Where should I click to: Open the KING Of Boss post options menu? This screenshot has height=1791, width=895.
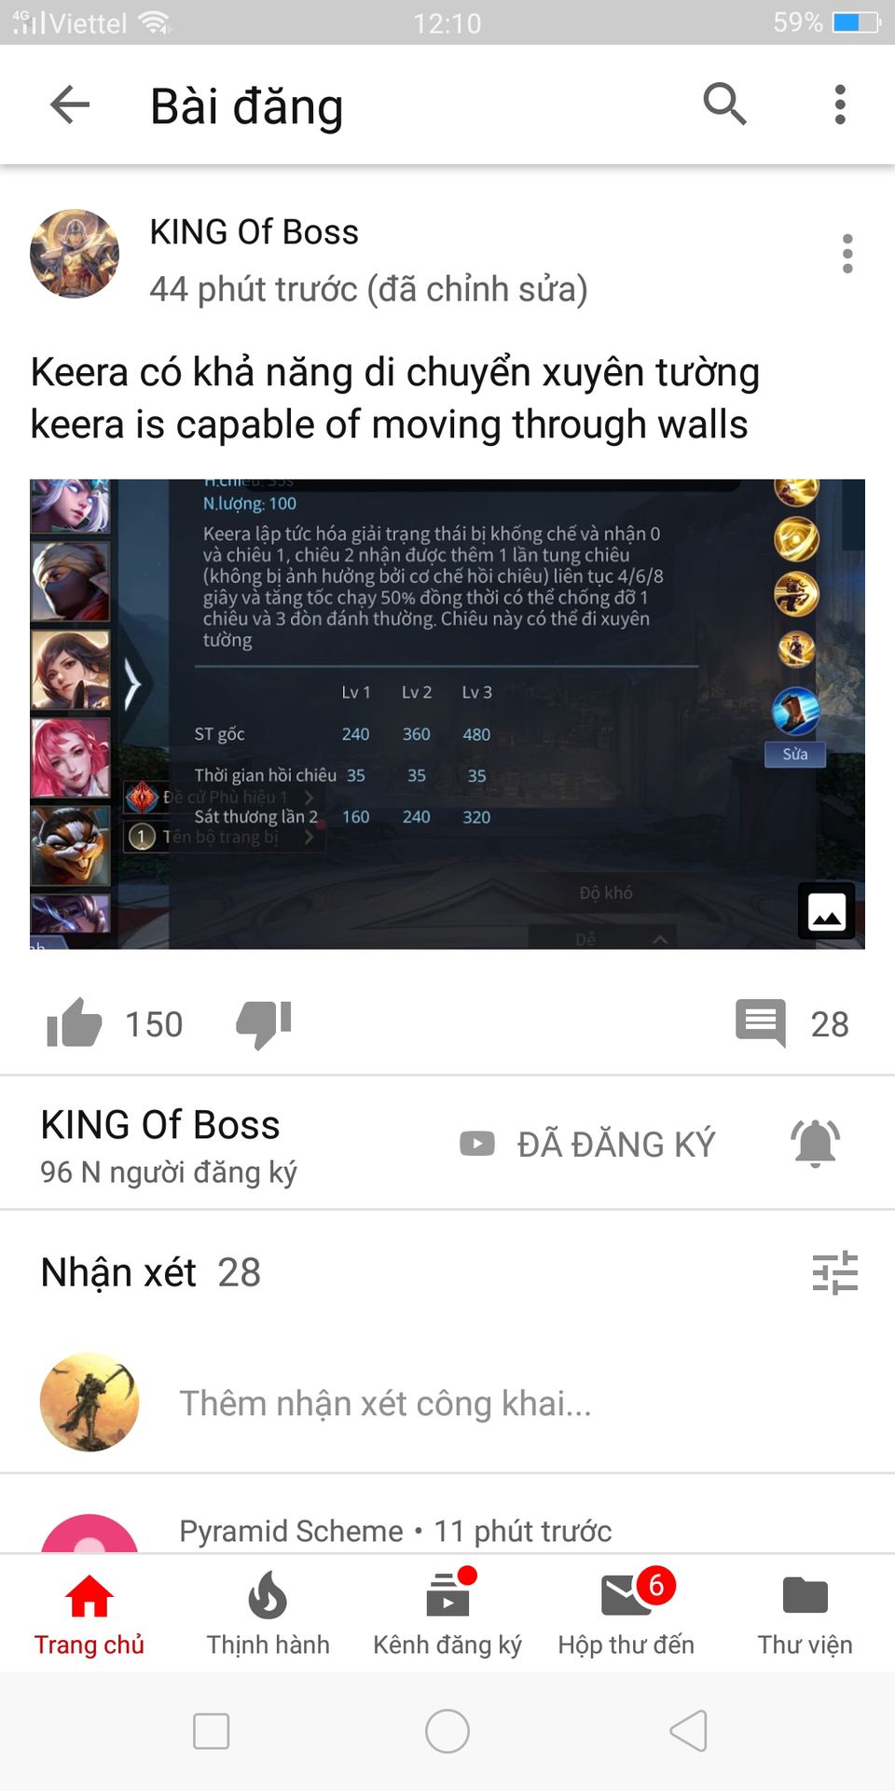pyautogui.click(x=847, y=254)
